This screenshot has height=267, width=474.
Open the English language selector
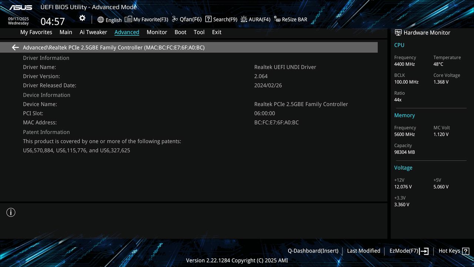pos(110,20)
